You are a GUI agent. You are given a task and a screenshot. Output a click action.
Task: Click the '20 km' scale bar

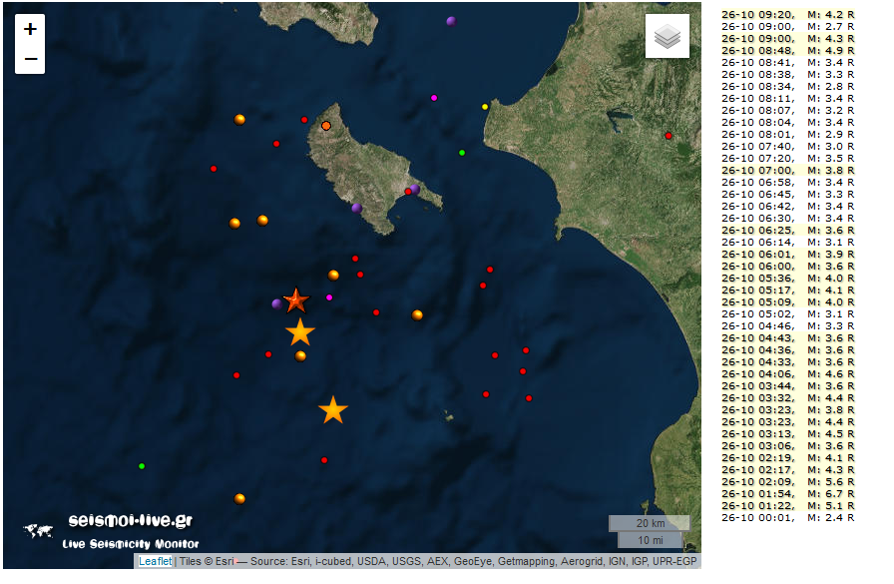(650, 523)
